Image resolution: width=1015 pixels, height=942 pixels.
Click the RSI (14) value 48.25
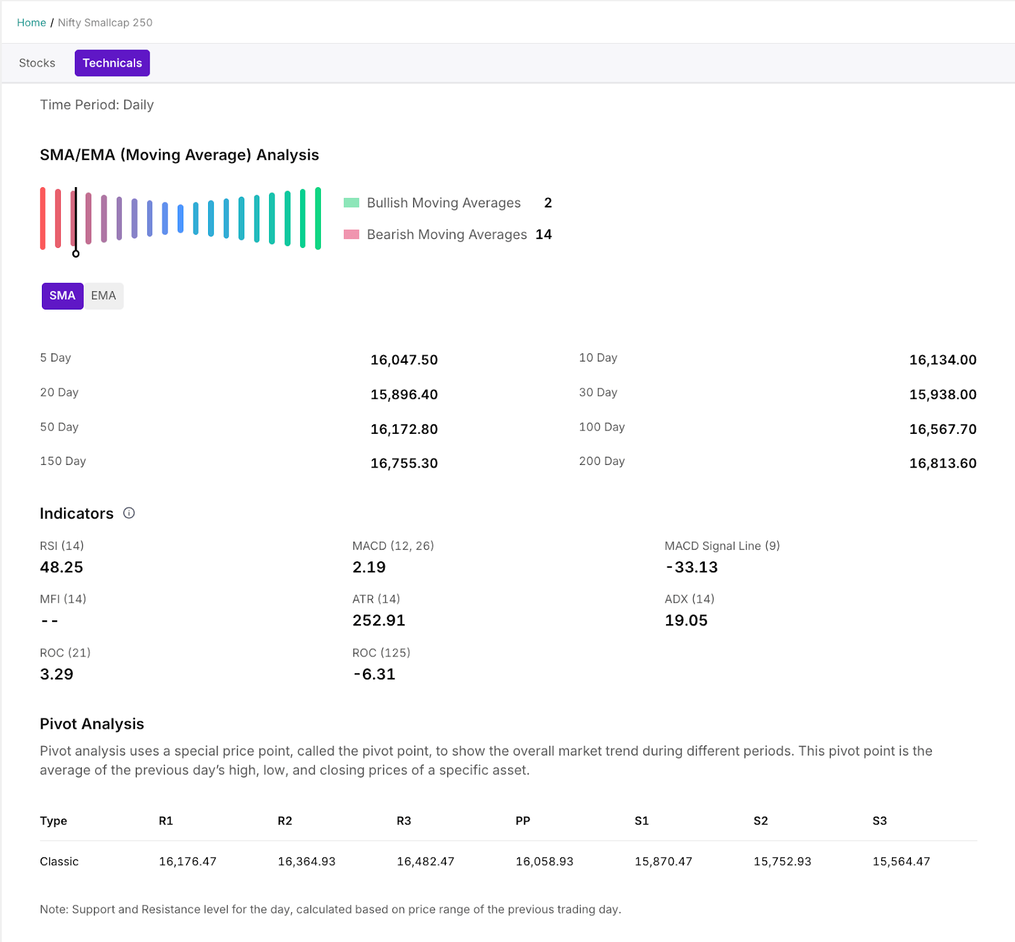(62, 567)
